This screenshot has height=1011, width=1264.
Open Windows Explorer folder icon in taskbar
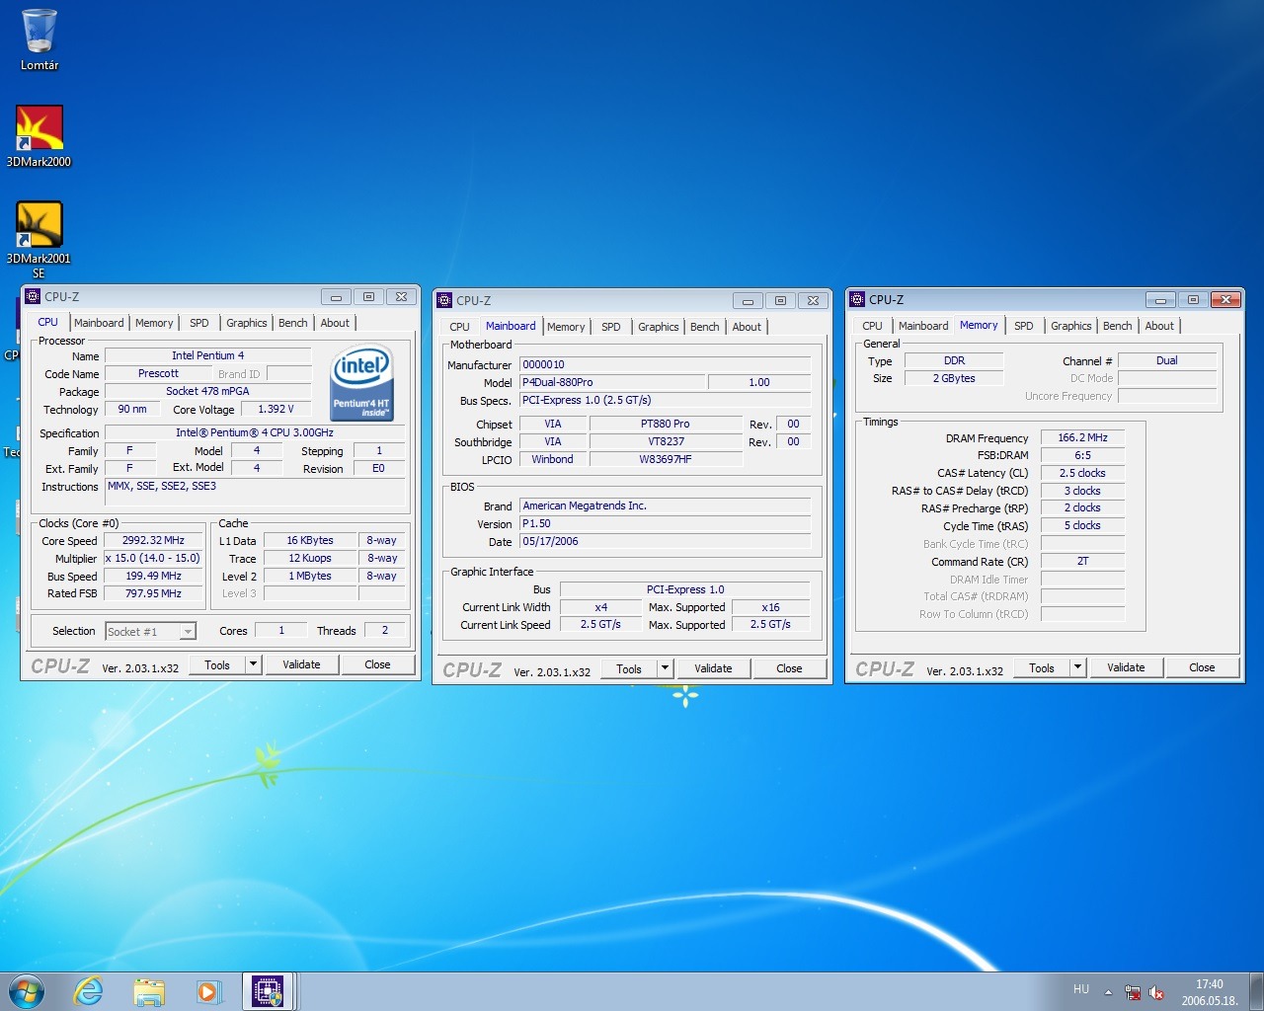149,991
